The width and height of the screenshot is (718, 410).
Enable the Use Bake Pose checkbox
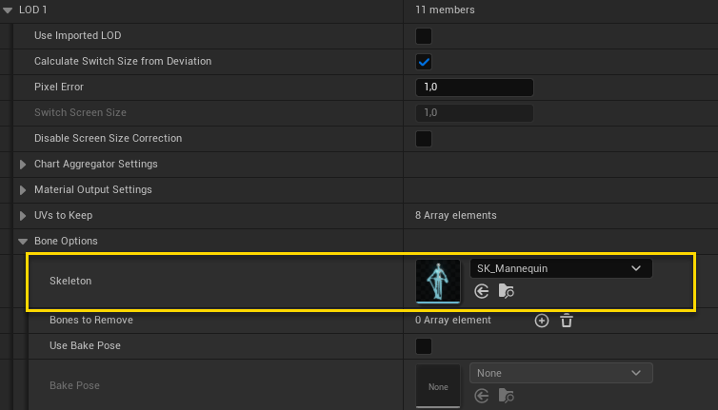coord(424,346)
